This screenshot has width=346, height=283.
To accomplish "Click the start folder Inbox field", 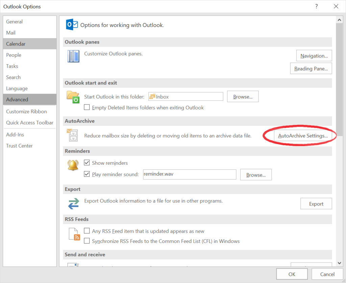I will pos(186,96).
